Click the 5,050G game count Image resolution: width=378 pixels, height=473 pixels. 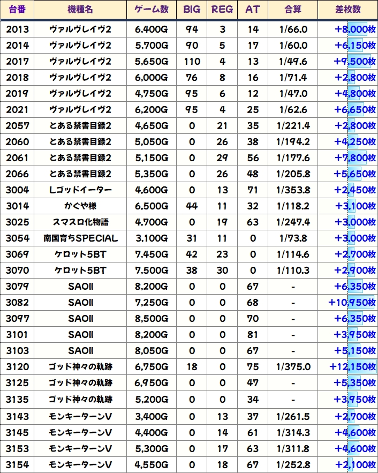point(152,142)
